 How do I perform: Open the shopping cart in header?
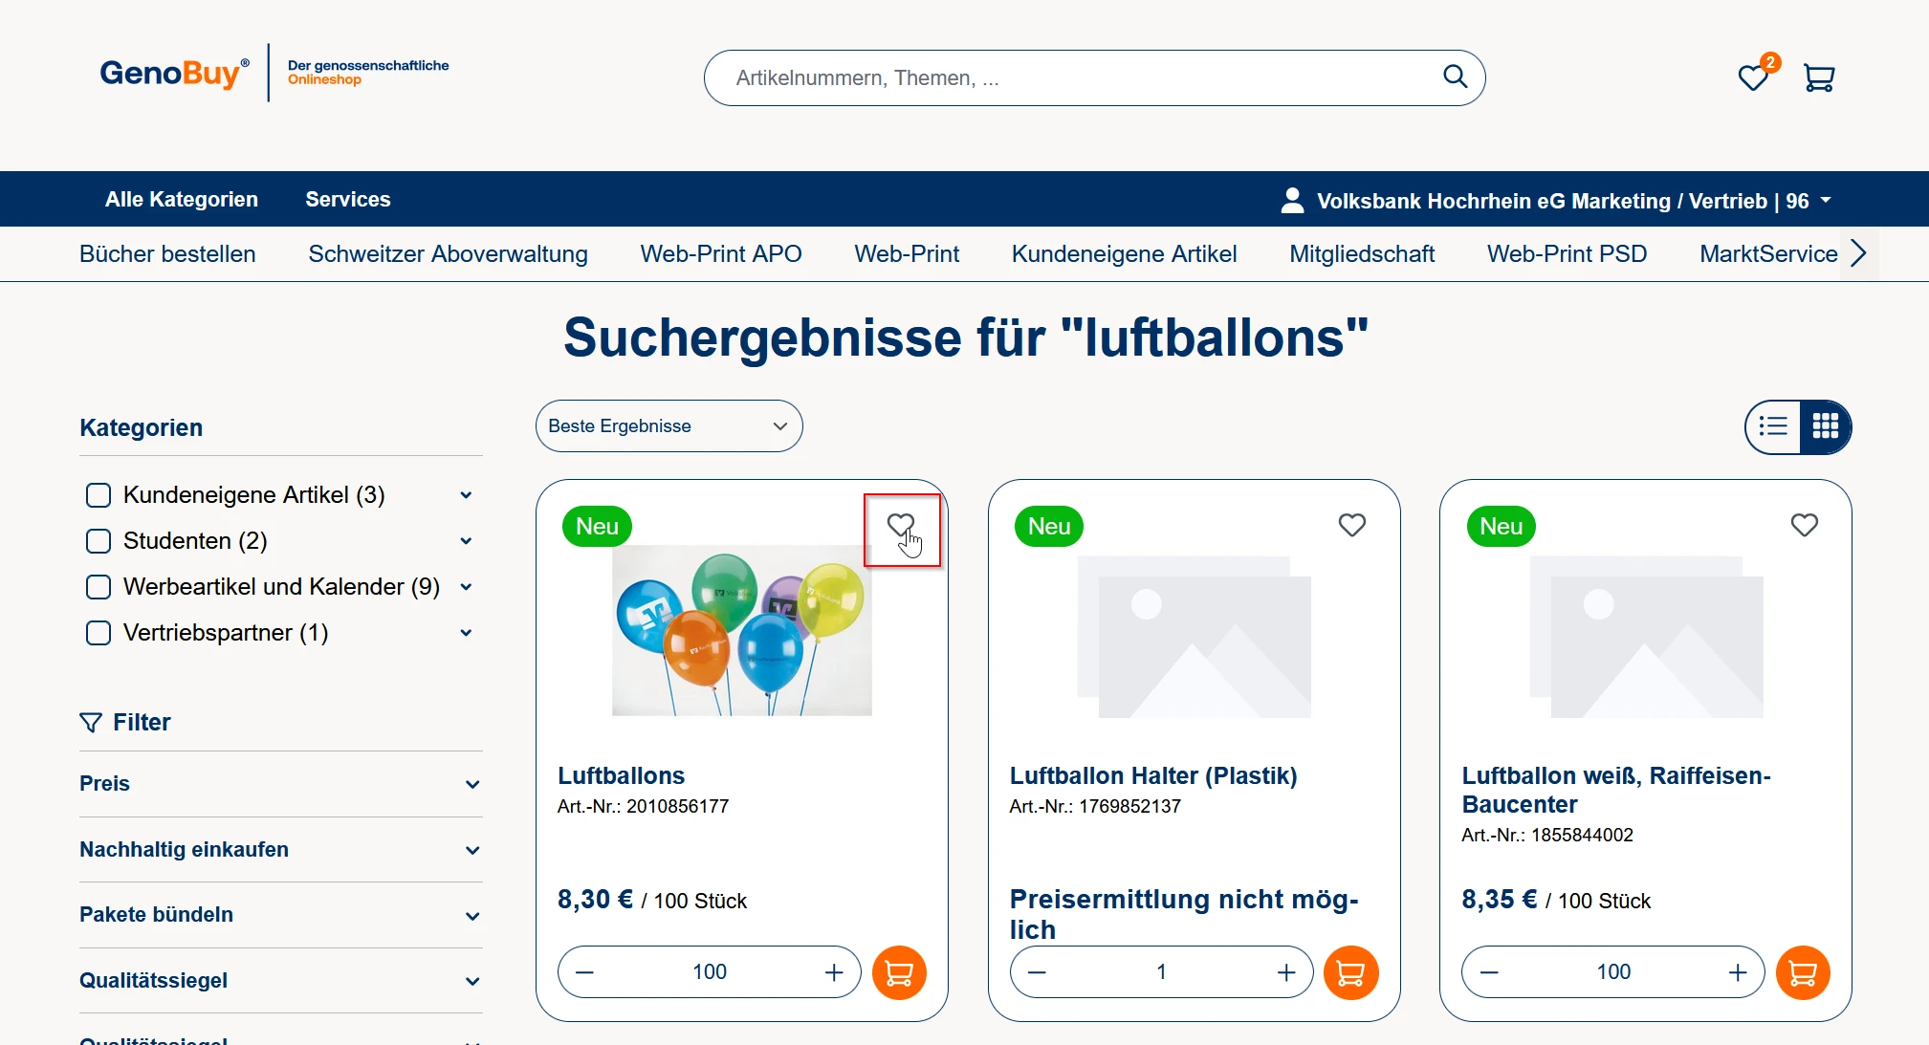tap(1818, 77)
